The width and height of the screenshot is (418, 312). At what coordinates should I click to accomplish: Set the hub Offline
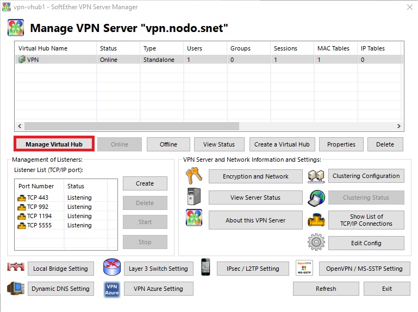[x=169, y=144]
